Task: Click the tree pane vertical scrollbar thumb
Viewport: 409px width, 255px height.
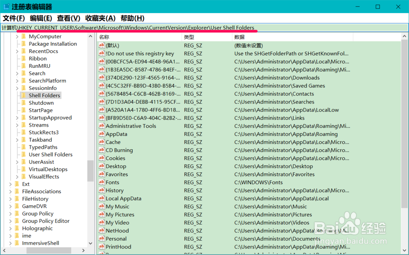Action: point(90,171)
